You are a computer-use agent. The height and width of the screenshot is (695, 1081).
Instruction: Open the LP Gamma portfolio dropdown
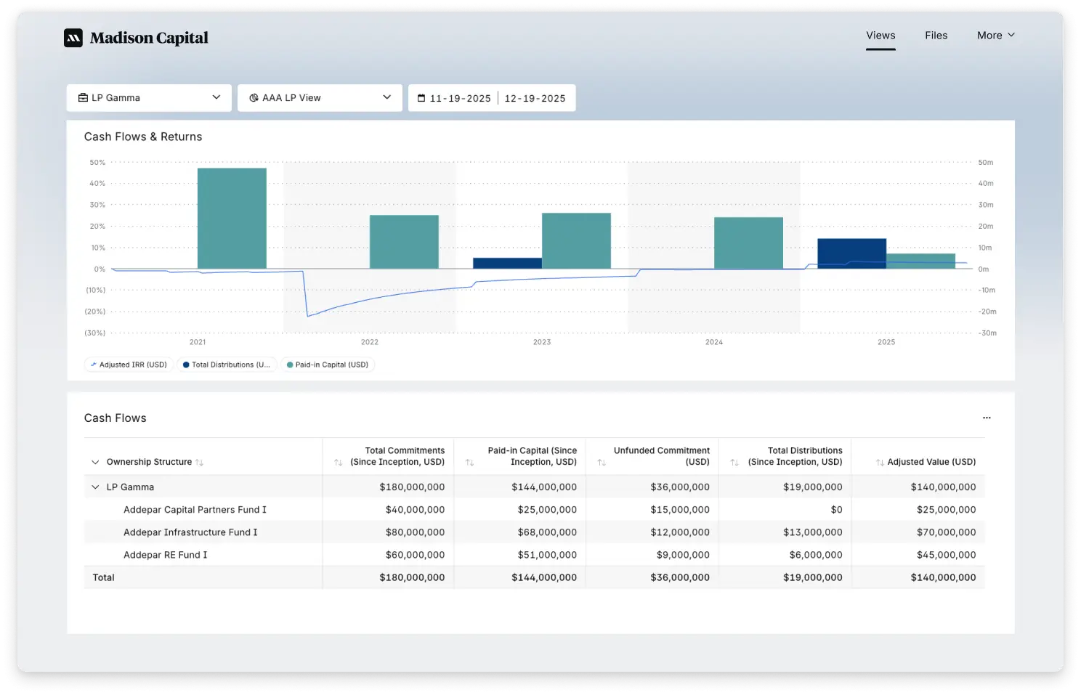tap(149, 98)
